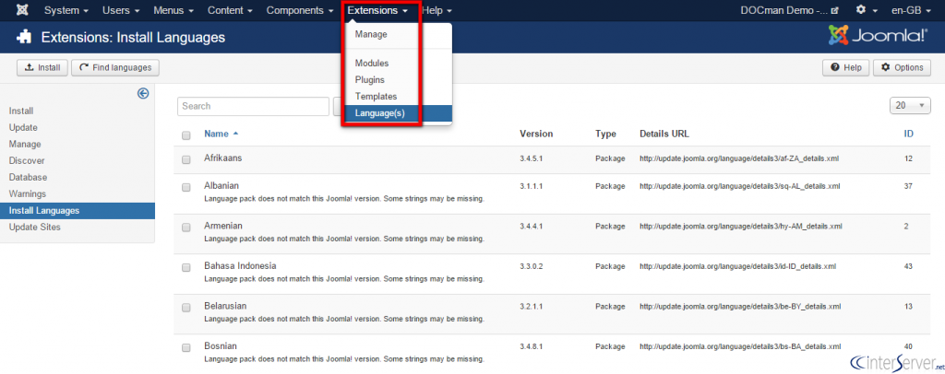Open the Content dropdown menu
Screen dimensions: 945x374
pyautogui.click(x=230, y=10)
